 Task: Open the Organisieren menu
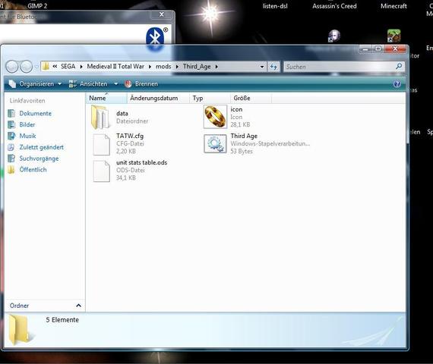35,84
